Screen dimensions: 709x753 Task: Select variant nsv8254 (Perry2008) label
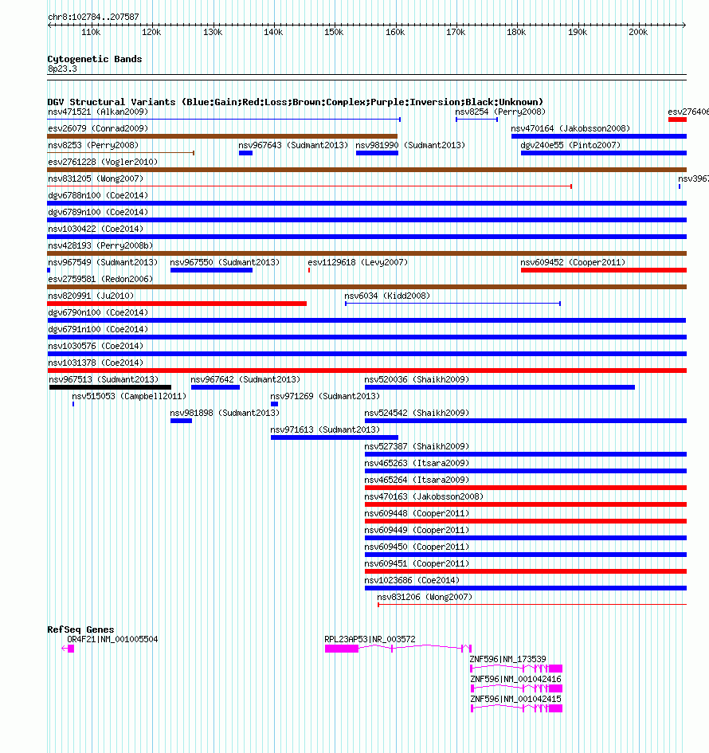pos(500,112)
